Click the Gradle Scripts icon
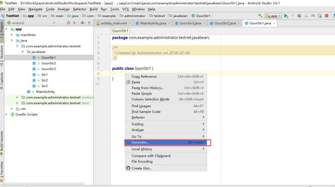This screenshot has height=187, width=335. (12, 114)
